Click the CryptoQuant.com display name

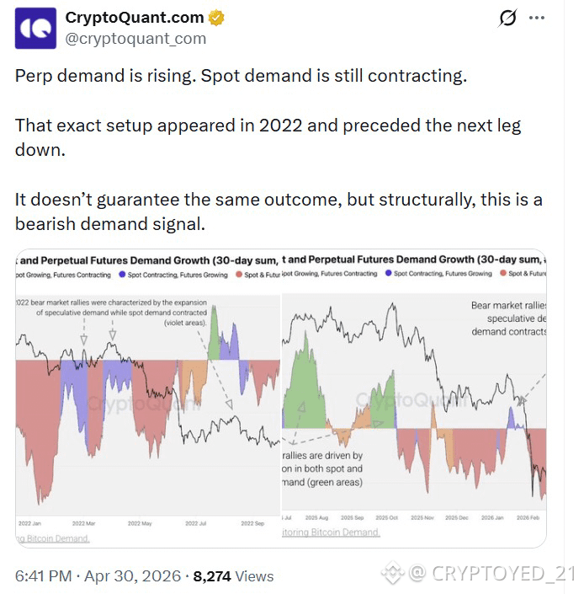tap(135, 18)
